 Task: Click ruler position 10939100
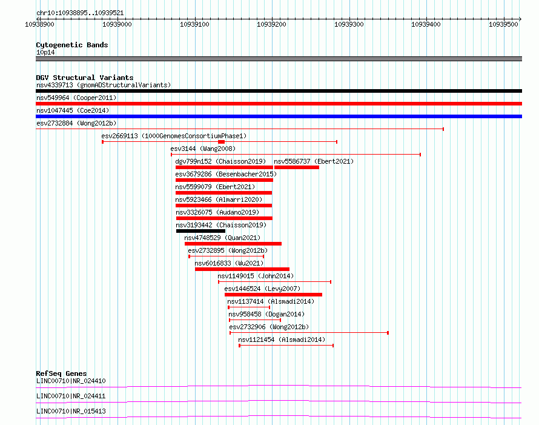194,24
